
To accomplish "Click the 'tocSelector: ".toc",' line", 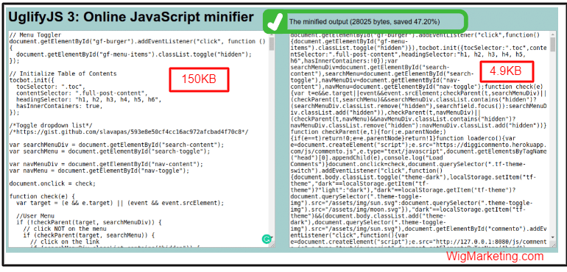I will click(50, 87).
